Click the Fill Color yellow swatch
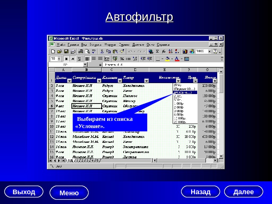Viewport: 272px width, 204px height. pos(167,59)
